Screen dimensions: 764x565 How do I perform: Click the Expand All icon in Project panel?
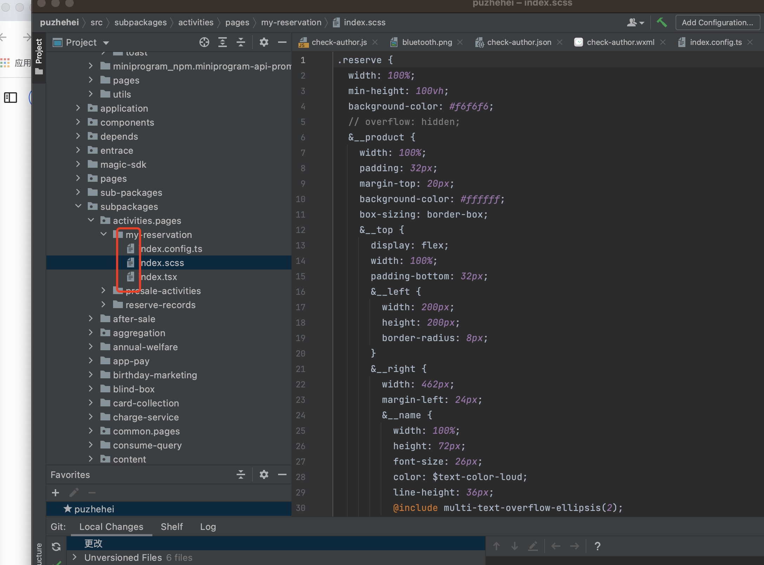click(x=222, y=42)
